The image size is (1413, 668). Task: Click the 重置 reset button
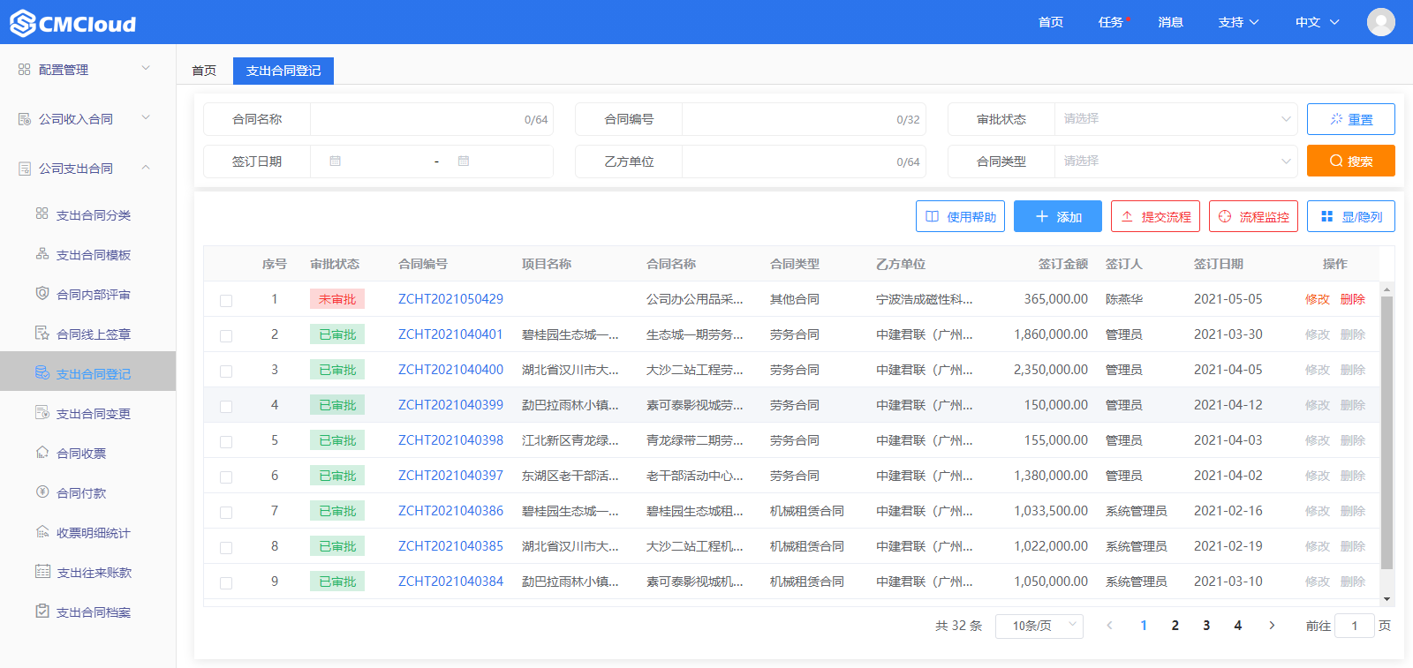pyautogui.click(x=1351, y=119)
